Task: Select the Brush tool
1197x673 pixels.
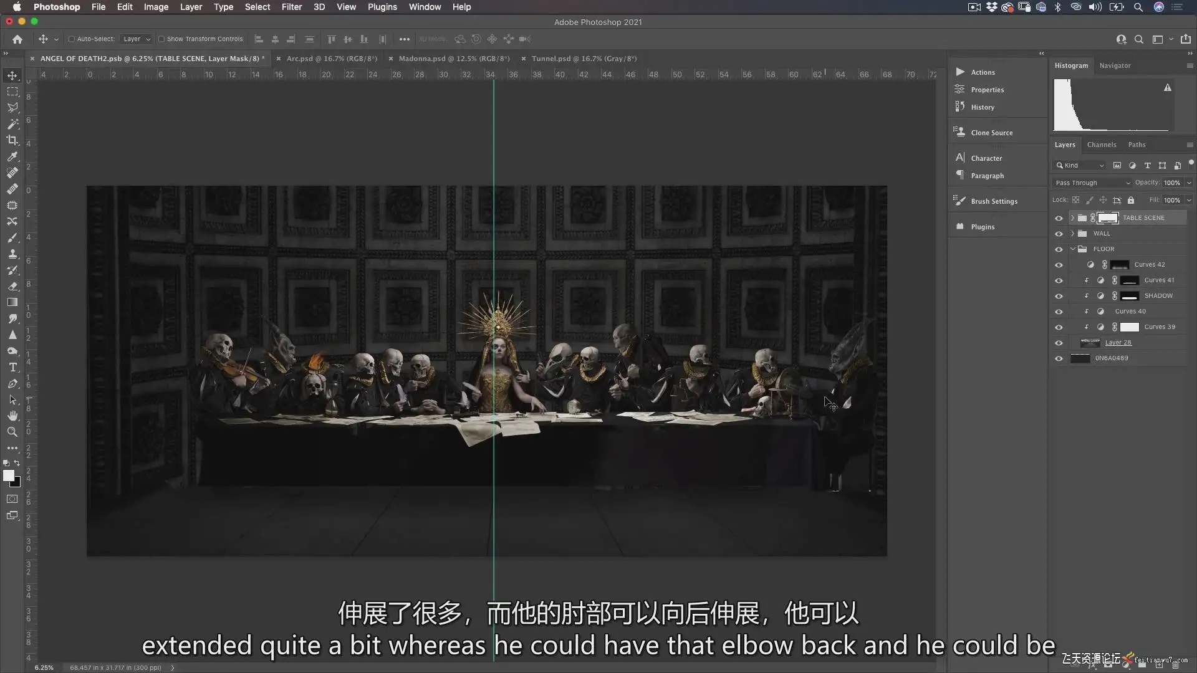Action: pos(12,237)
